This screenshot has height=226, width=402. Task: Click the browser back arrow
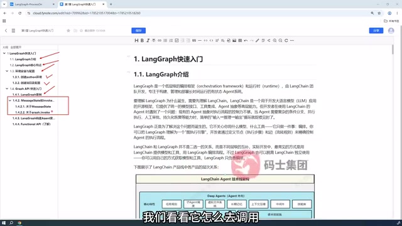[x=5, y=13]
